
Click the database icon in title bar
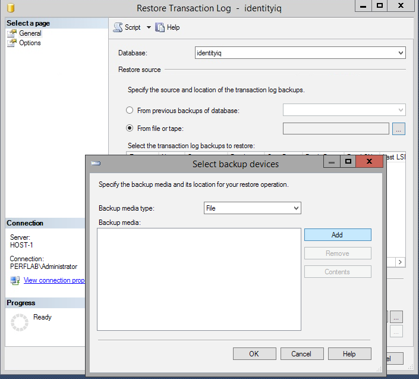(x=11, y=8)
